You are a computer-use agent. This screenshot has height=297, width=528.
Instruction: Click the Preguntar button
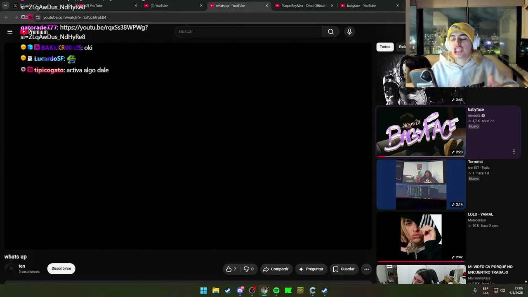311,269
